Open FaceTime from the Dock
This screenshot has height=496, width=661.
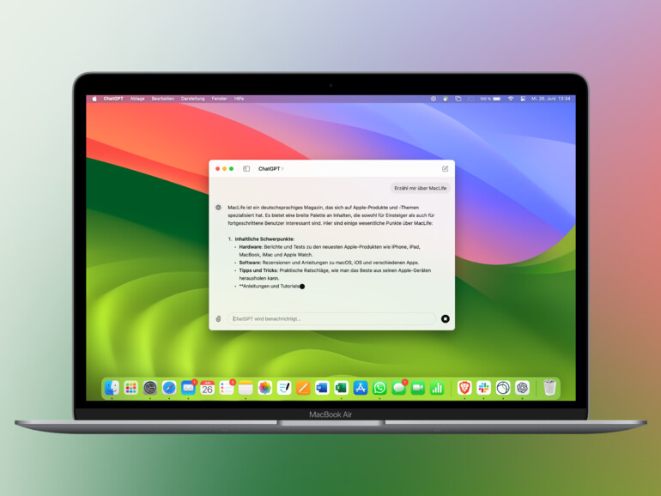point(418,388)
